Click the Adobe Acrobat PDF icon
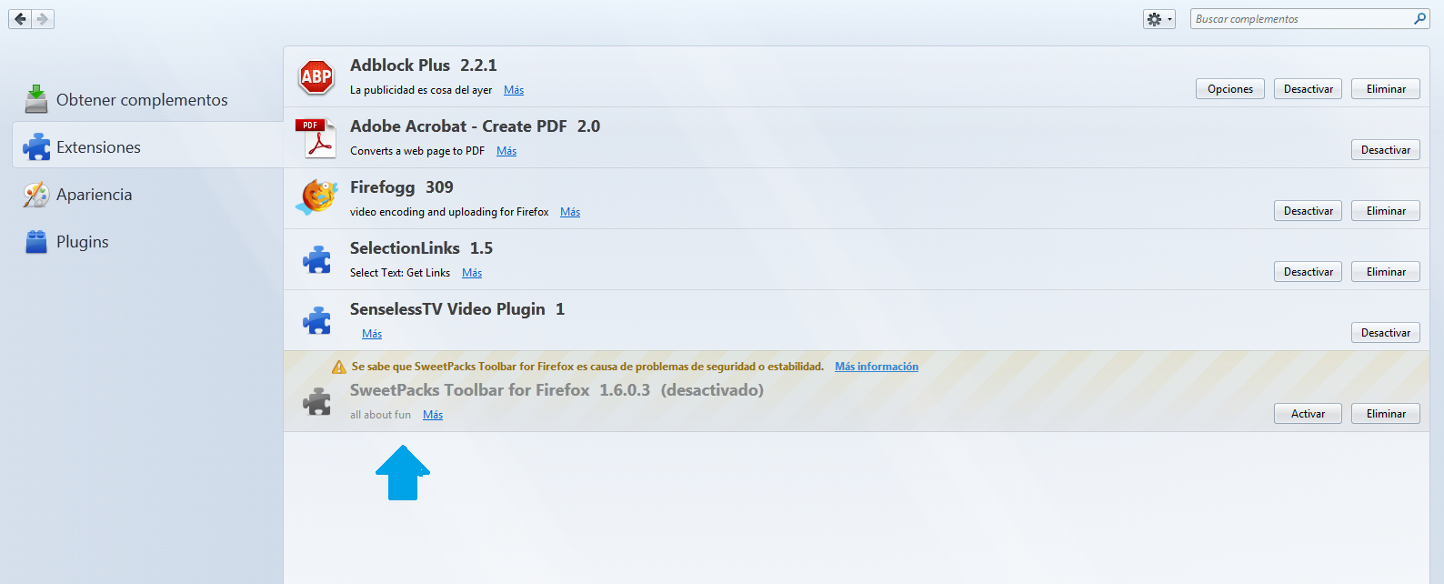 [316, 138]
